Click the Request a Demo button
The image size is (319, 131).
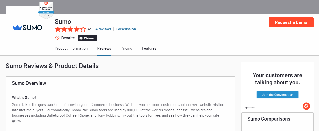pyautogui.click(x=291, y=22)
